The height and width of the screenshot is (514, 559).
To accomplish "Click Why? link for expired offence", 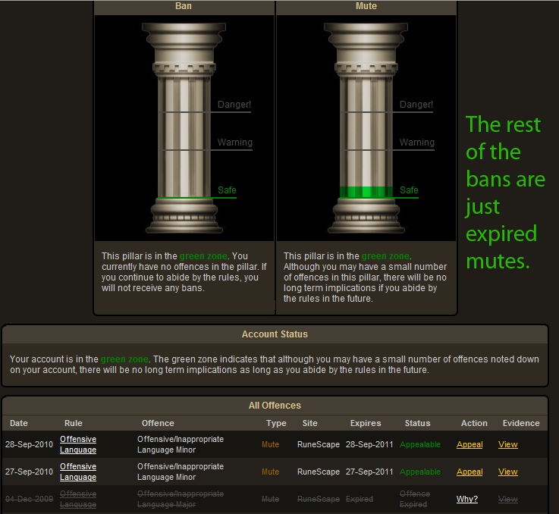I will pyautogui.click(x=467, y=499).
